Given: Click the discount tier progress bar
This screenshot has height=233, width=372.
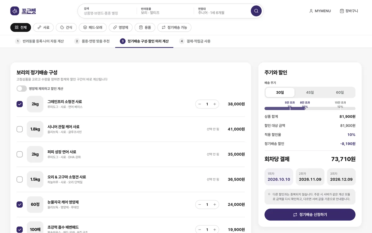Looking at the screenshot, I should (310, 108).
